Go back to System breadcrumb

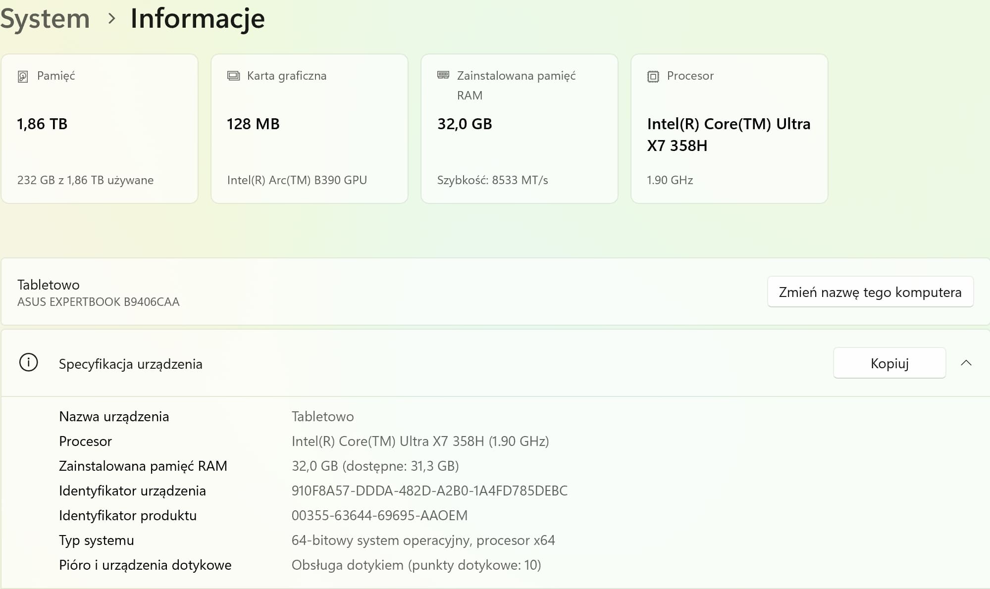(45, 19)
